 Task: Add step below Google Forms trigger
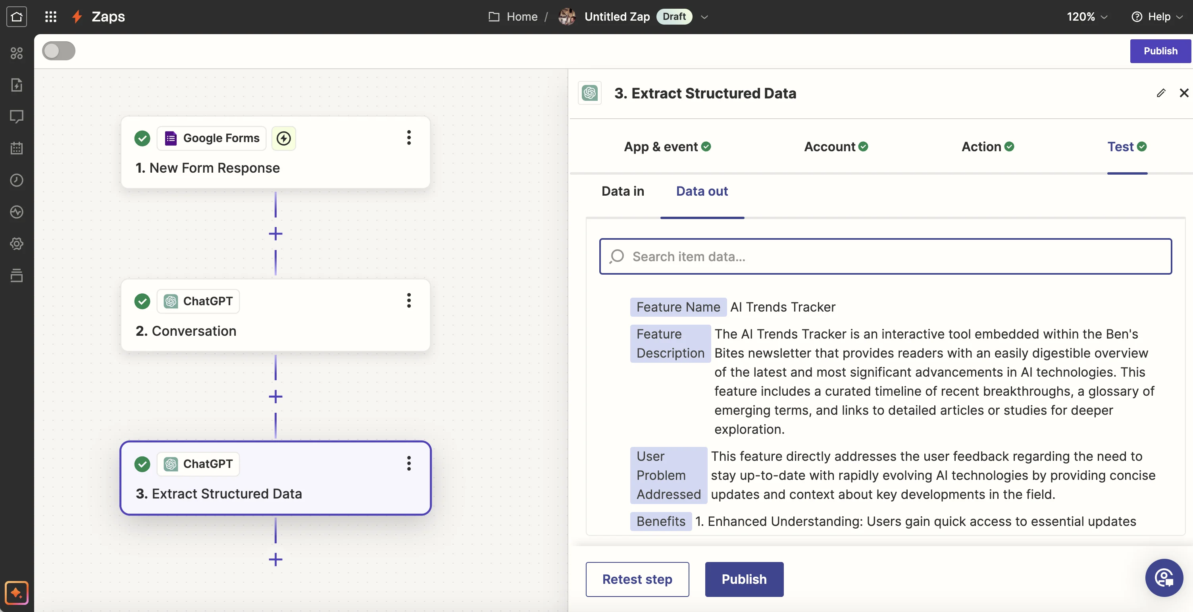tap(275, 233)
